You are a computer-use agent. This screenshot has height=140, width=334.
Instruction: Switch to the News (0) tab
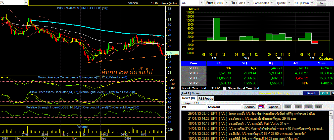(188, 98)
